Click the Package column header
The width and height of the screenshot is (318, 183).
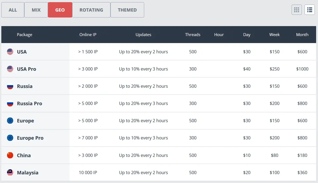[25, 35]
